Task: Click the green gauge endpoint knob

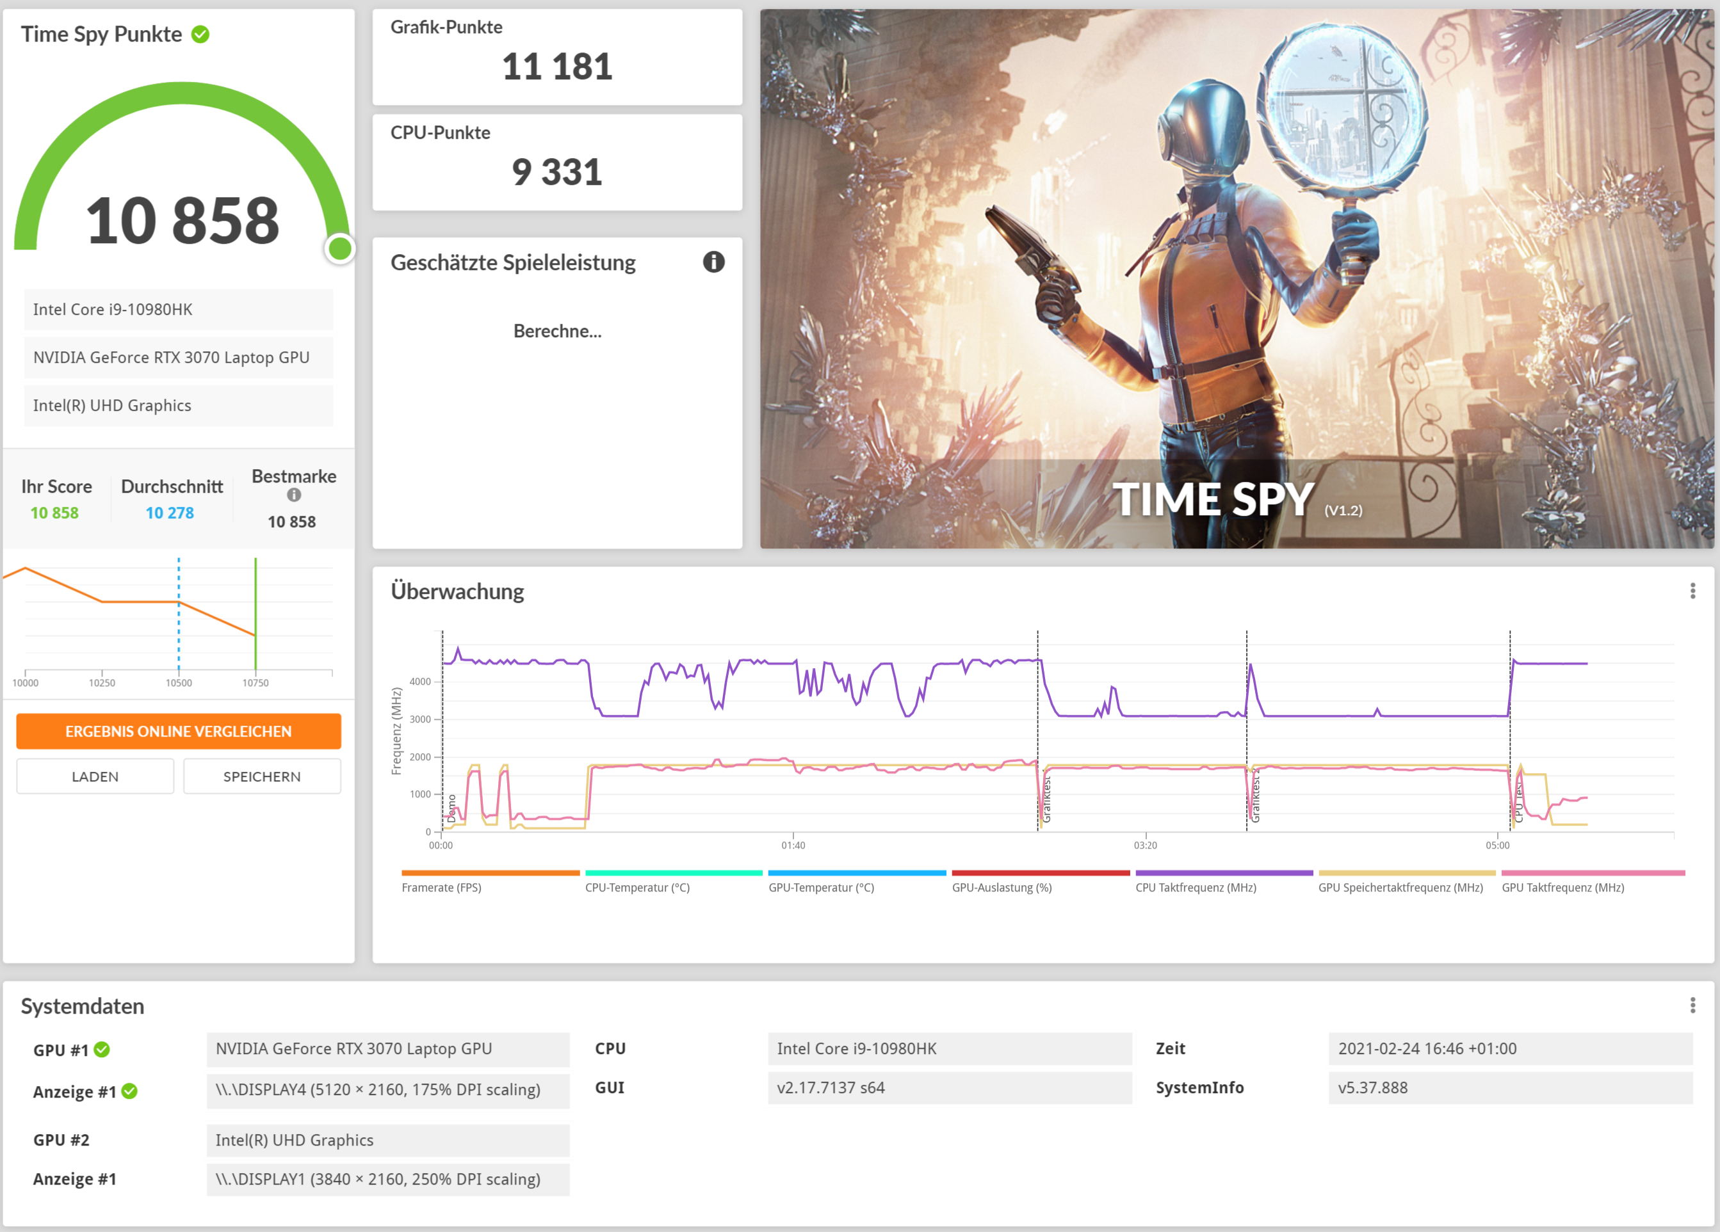Action: pyautogui.click(x=340, y=249)
